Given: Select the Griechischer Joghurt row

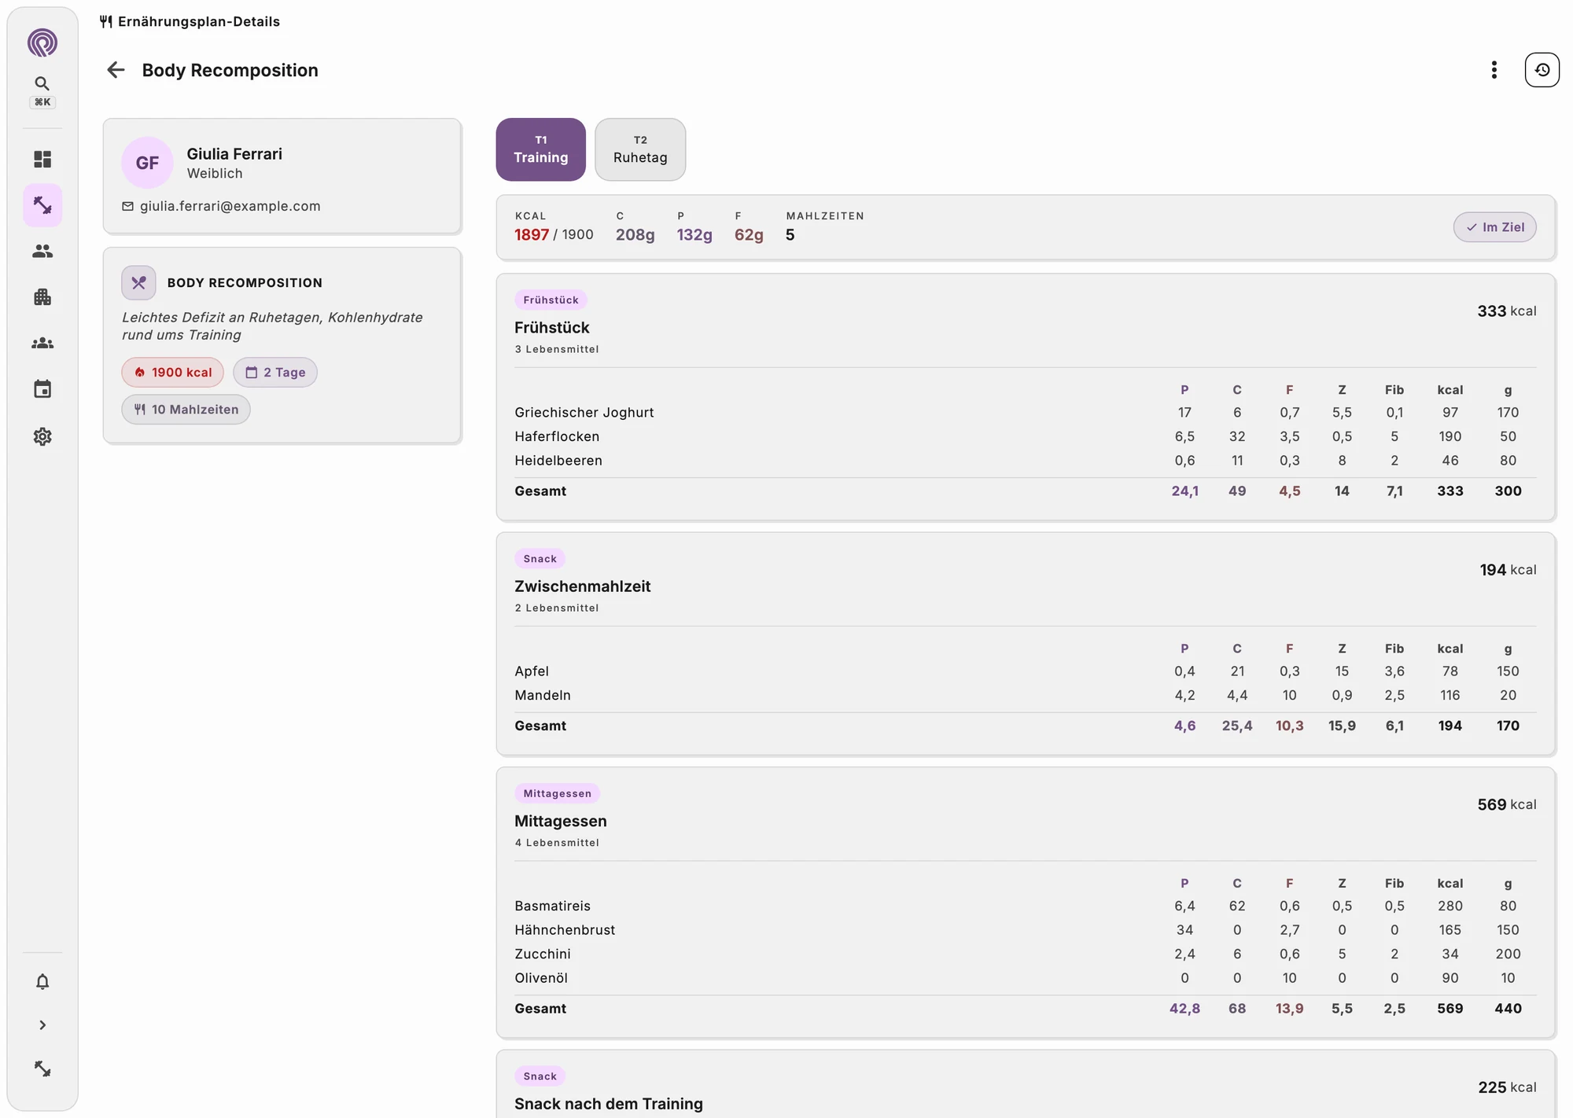Looking at the screenshot, I should (1025, 413).
